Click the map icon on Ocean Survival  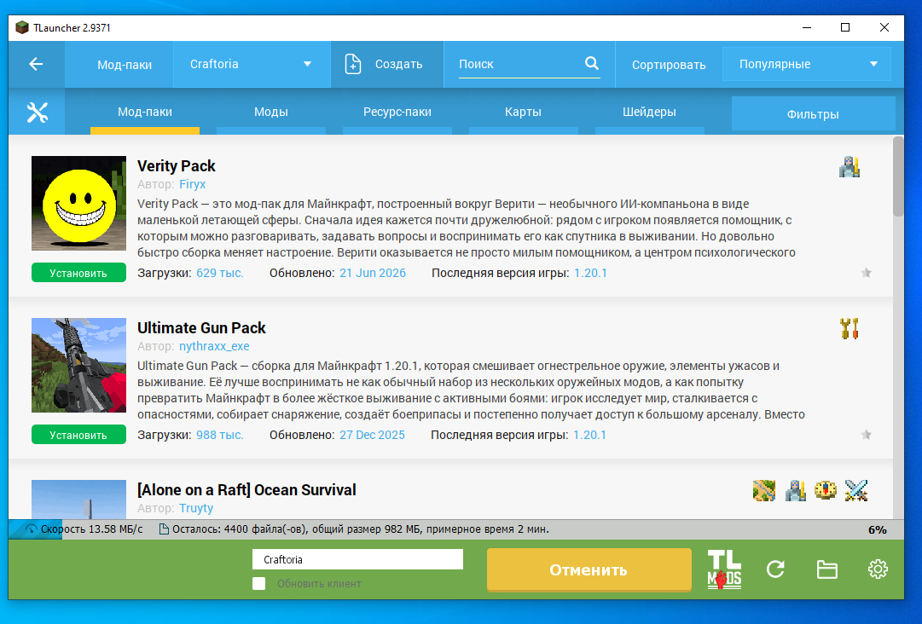[764, 491]
